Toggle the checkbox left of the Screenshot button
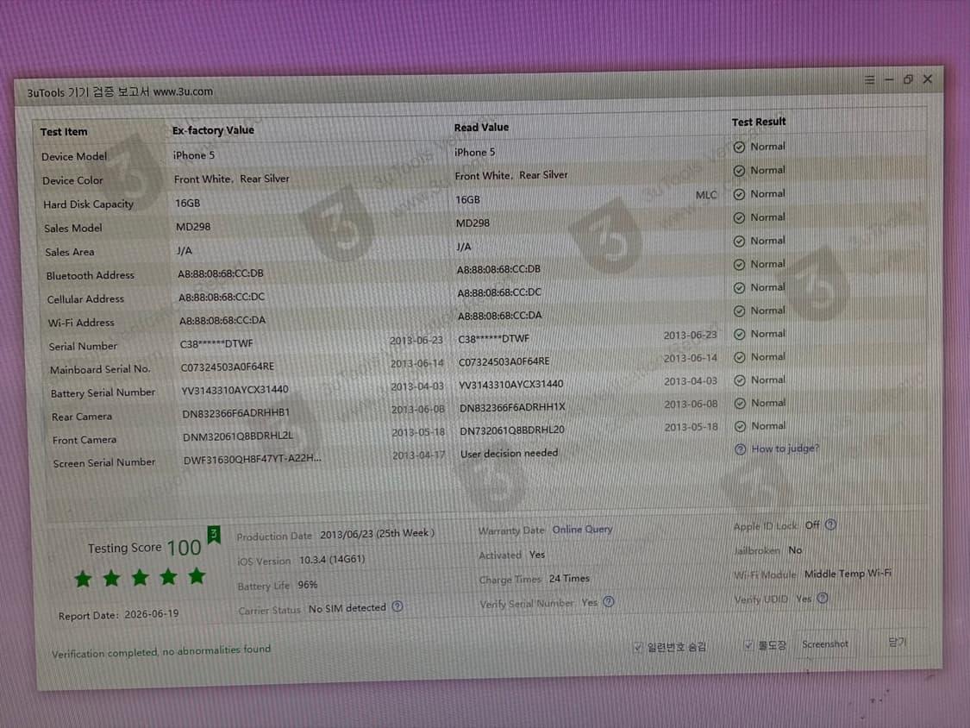Viewport: 970px width, 728px height. pyautogui.click(x=748, y=646)
